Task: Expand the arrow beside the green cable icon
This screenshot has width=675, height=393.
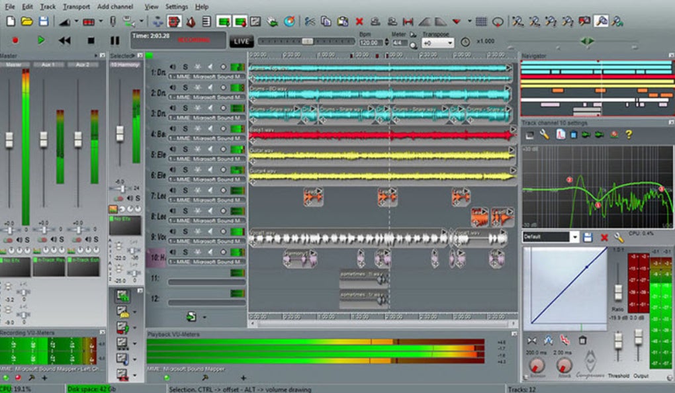Action: coord(141,21)
